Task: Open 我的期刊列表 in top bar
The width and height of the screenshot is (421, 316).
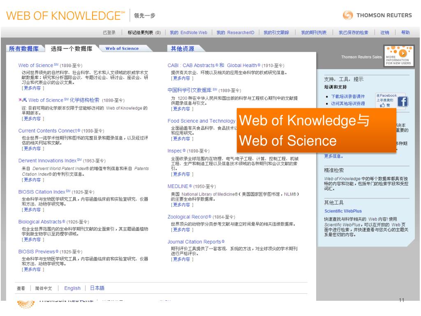Action: pos(314,33)
